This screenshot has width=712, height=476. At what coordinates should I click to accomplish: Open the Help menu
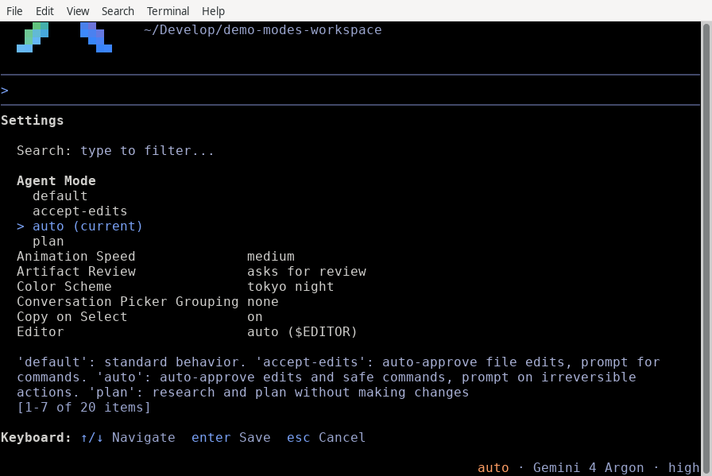pyautogui.click(x=213, y=11)
